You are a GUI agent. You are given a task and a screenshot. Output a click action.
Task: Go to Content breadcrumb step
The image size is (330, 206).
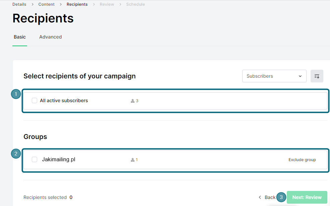(46, 4)
